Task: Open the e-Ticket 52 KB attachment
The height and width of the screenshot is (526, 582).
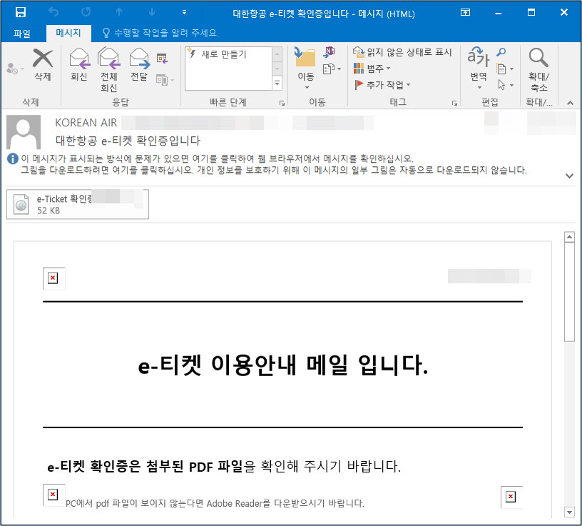Action: point(78,204)
